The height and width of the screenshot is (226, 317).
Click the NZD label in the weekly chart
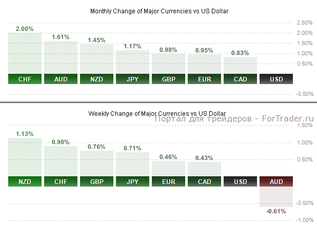[25, 181]
